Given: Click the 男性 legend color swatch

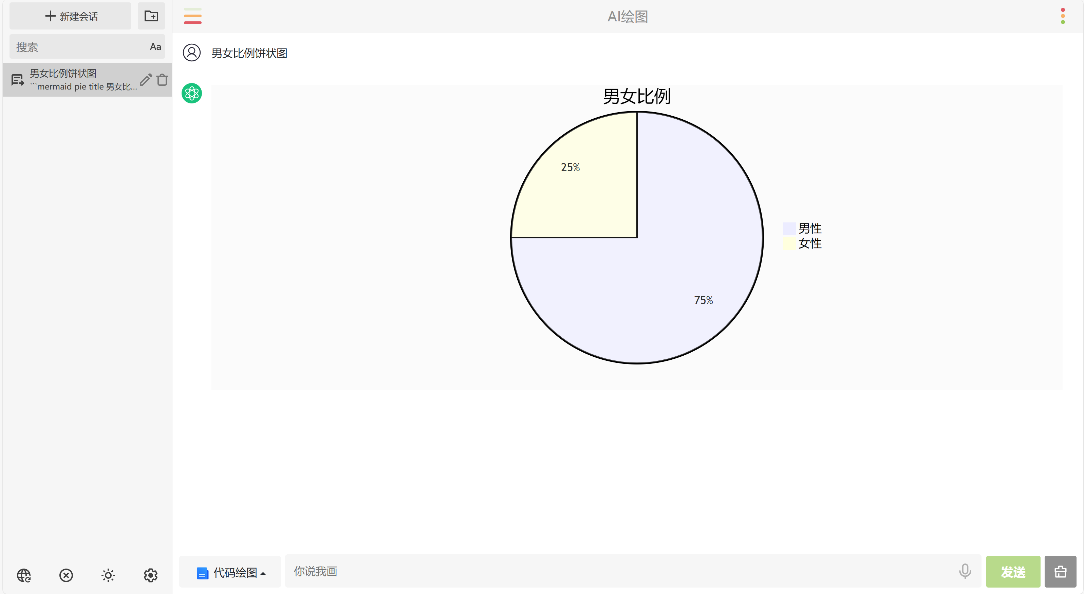Looking at the screenshot, I should click(789, 229).
